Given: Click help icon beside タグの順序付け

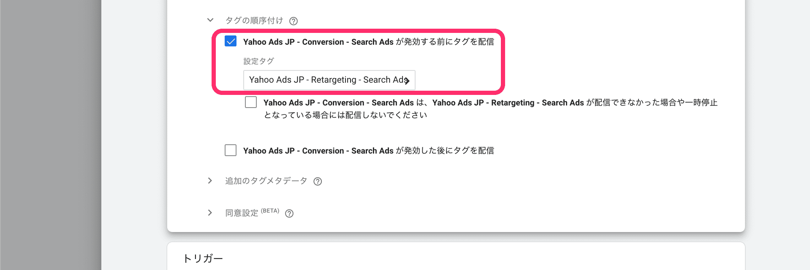Looking at the screenshot, I should [x=294, y=21].
